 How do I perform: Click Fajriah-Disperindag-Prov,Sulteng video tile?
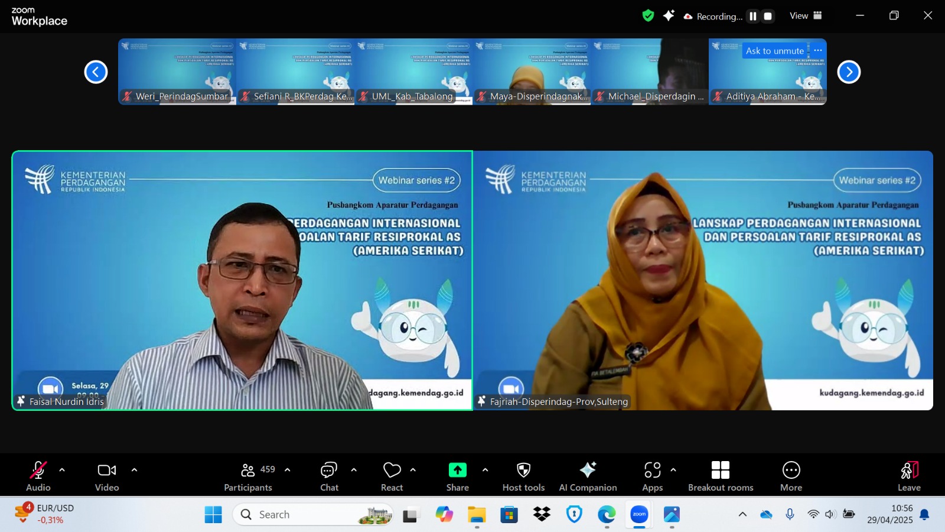click(x=703, y=280)
